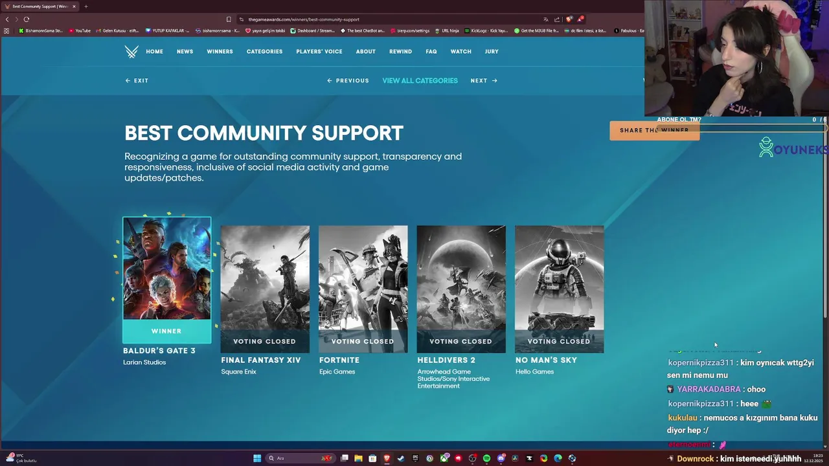Open the KickLogz bookmark
The image size is (829, 466).
pyautogui.click(x=486, y=30)
